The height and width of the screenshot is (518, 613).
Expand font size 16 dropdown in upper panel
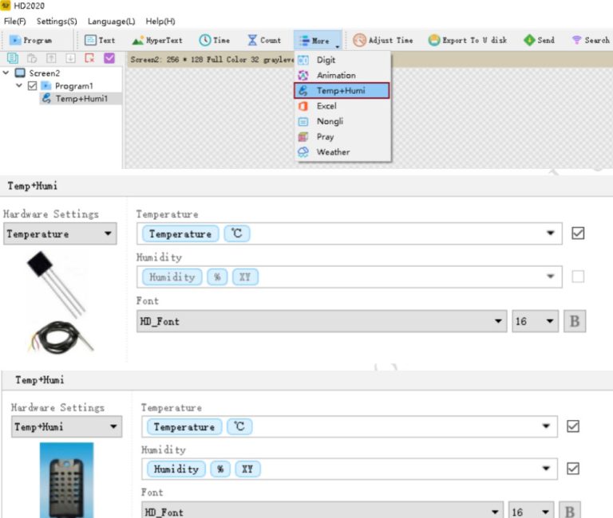[549, 322]
